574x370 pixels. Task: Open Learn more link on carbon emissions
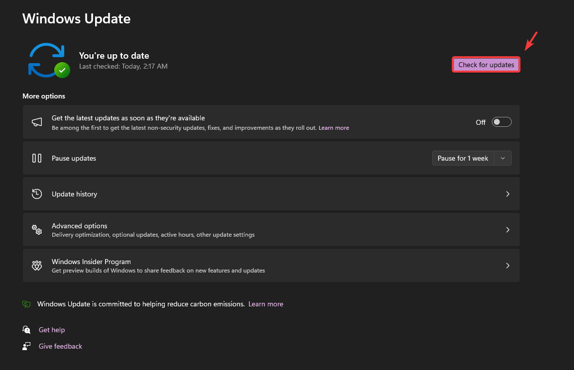point(266,304)
